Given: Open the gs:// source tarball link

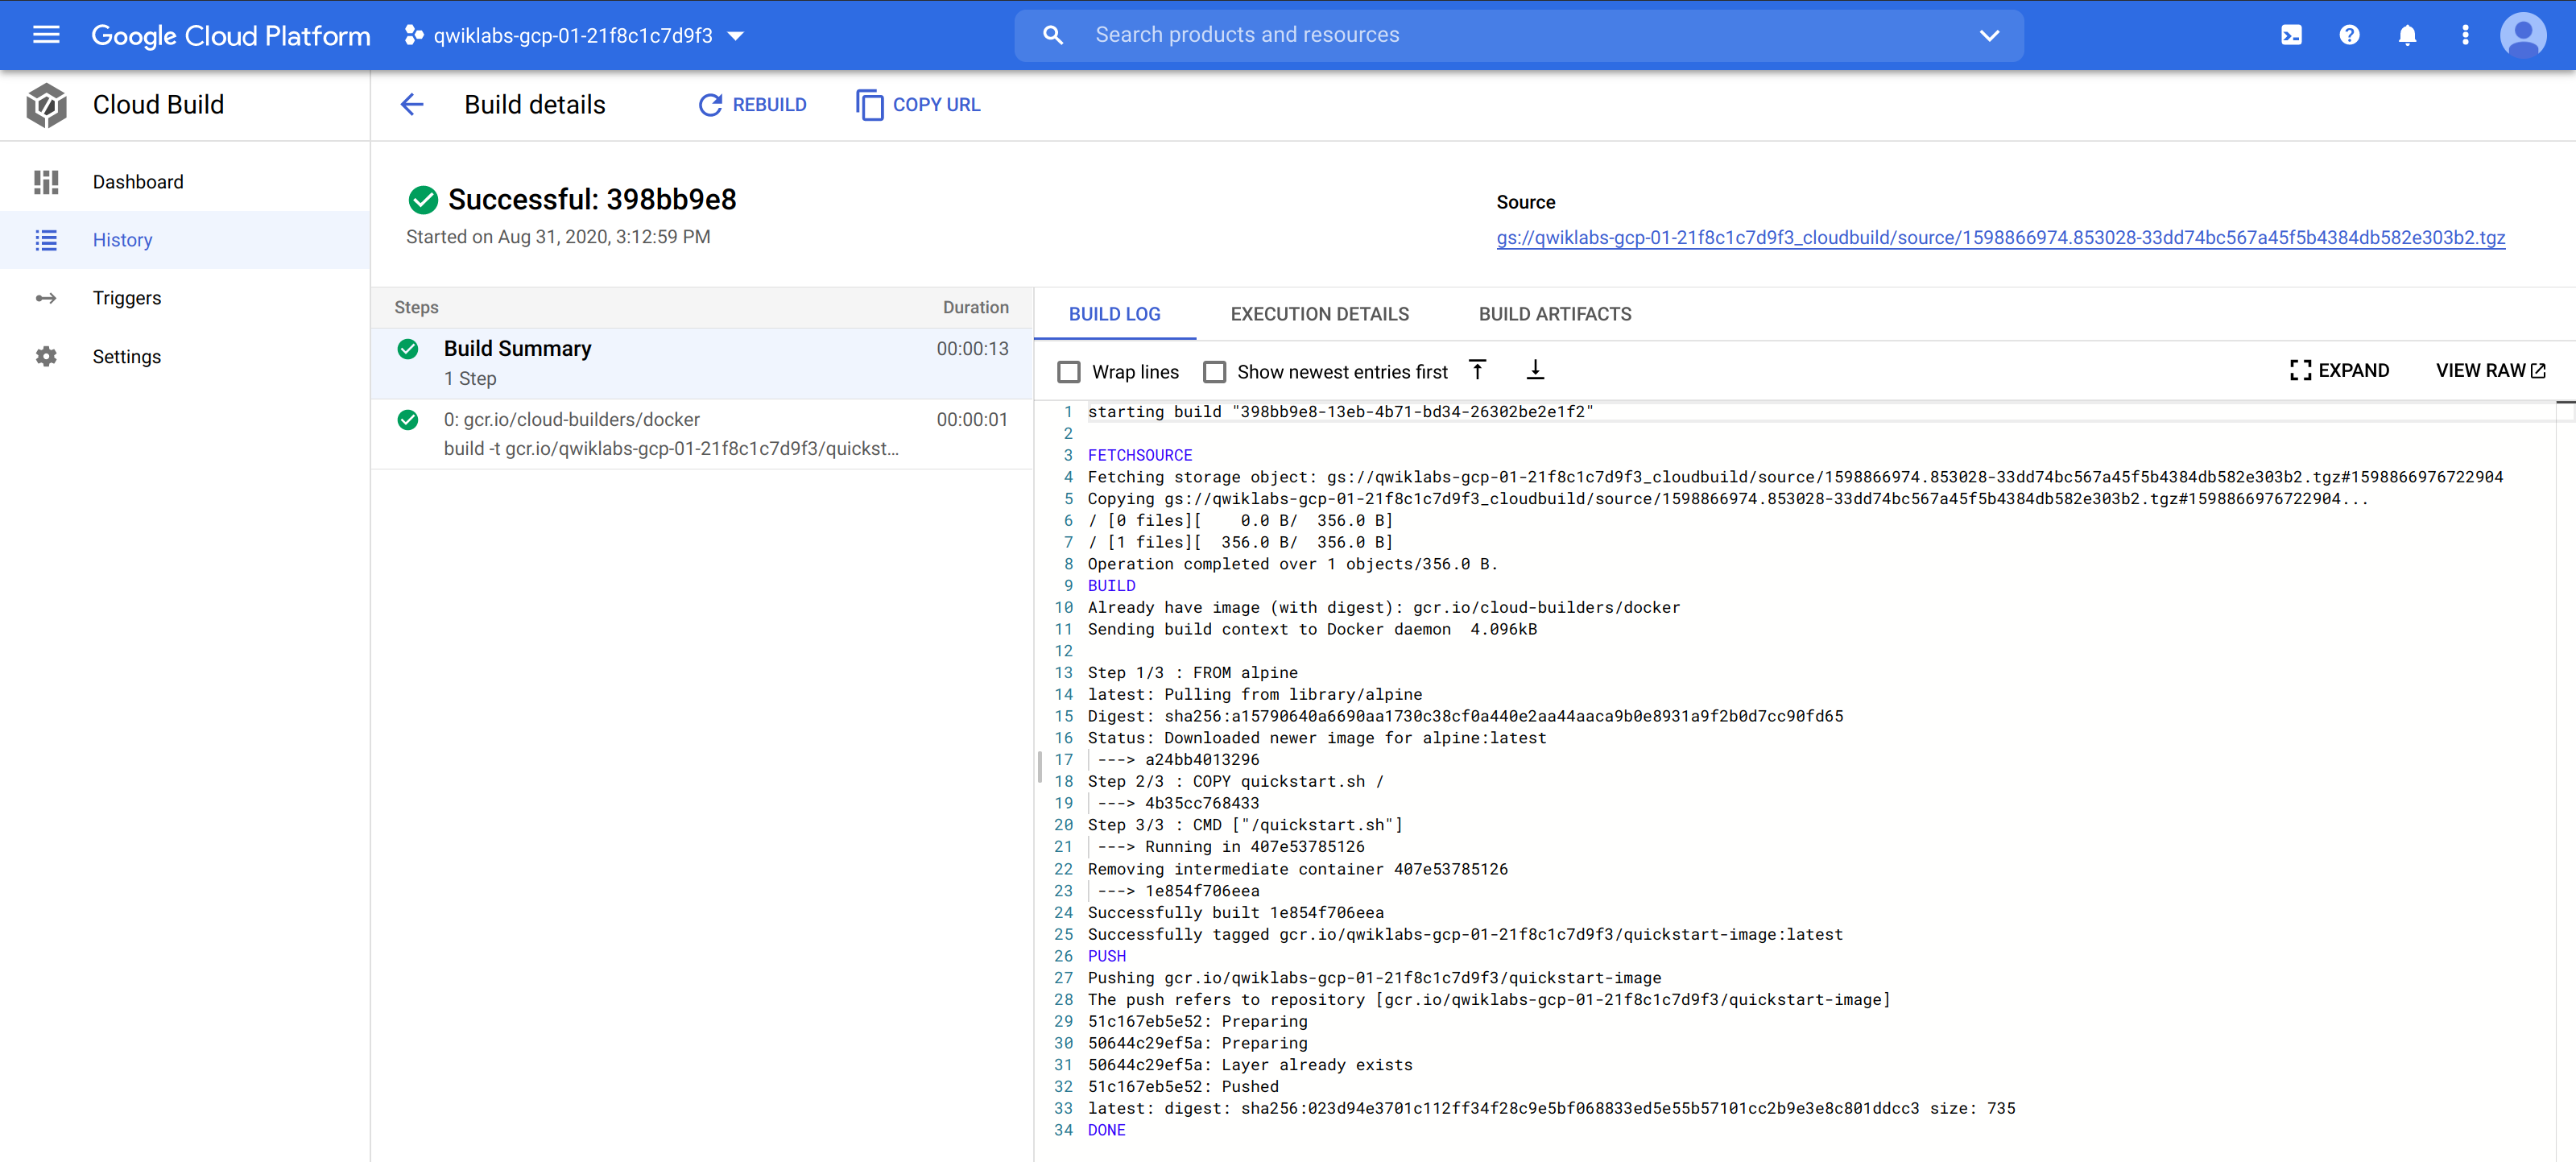Looking at the screenshot, I should click(2000, 237).
